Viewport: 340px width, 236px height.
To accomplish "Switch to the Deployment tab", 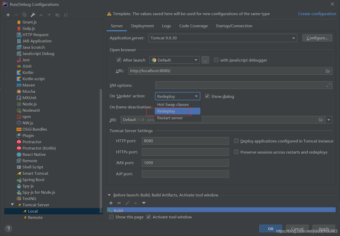I will tap(143, 26).
